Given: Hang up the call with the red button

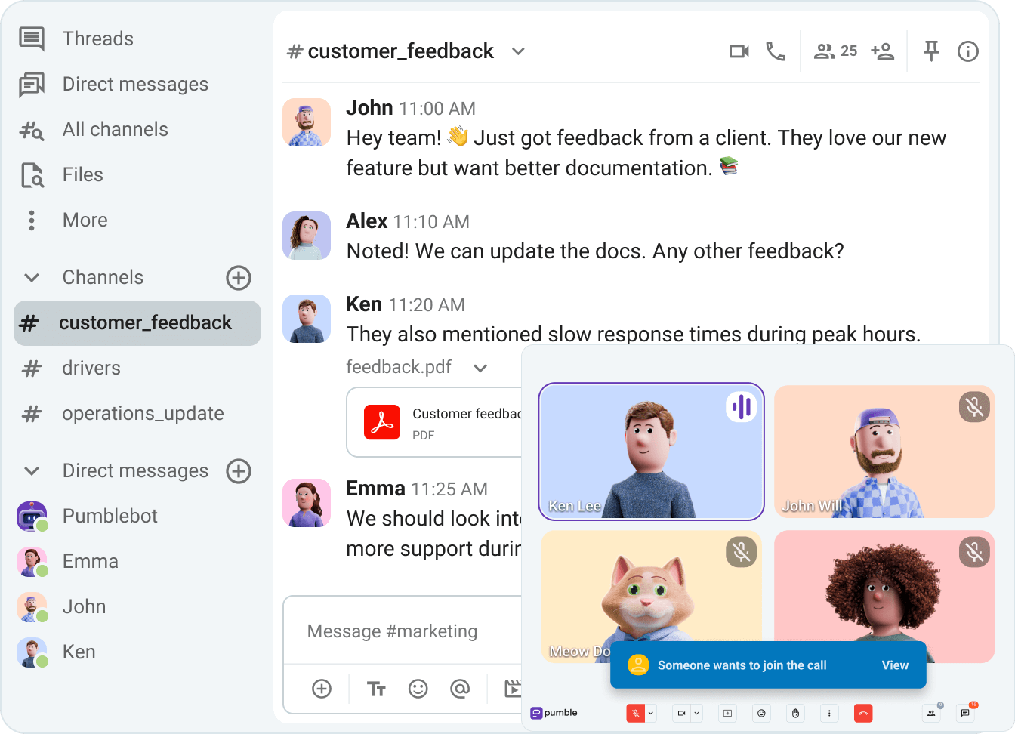Looking at the screenshot, I should pyautogui.click(x=863, y=713).
